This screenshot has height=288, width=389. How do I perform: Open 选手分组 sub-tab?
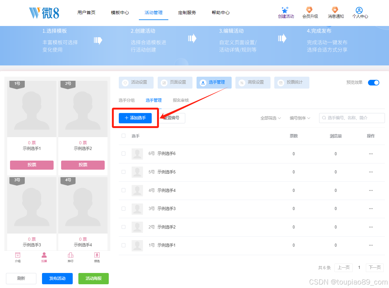pyautogui.click(x=127, y=100)
